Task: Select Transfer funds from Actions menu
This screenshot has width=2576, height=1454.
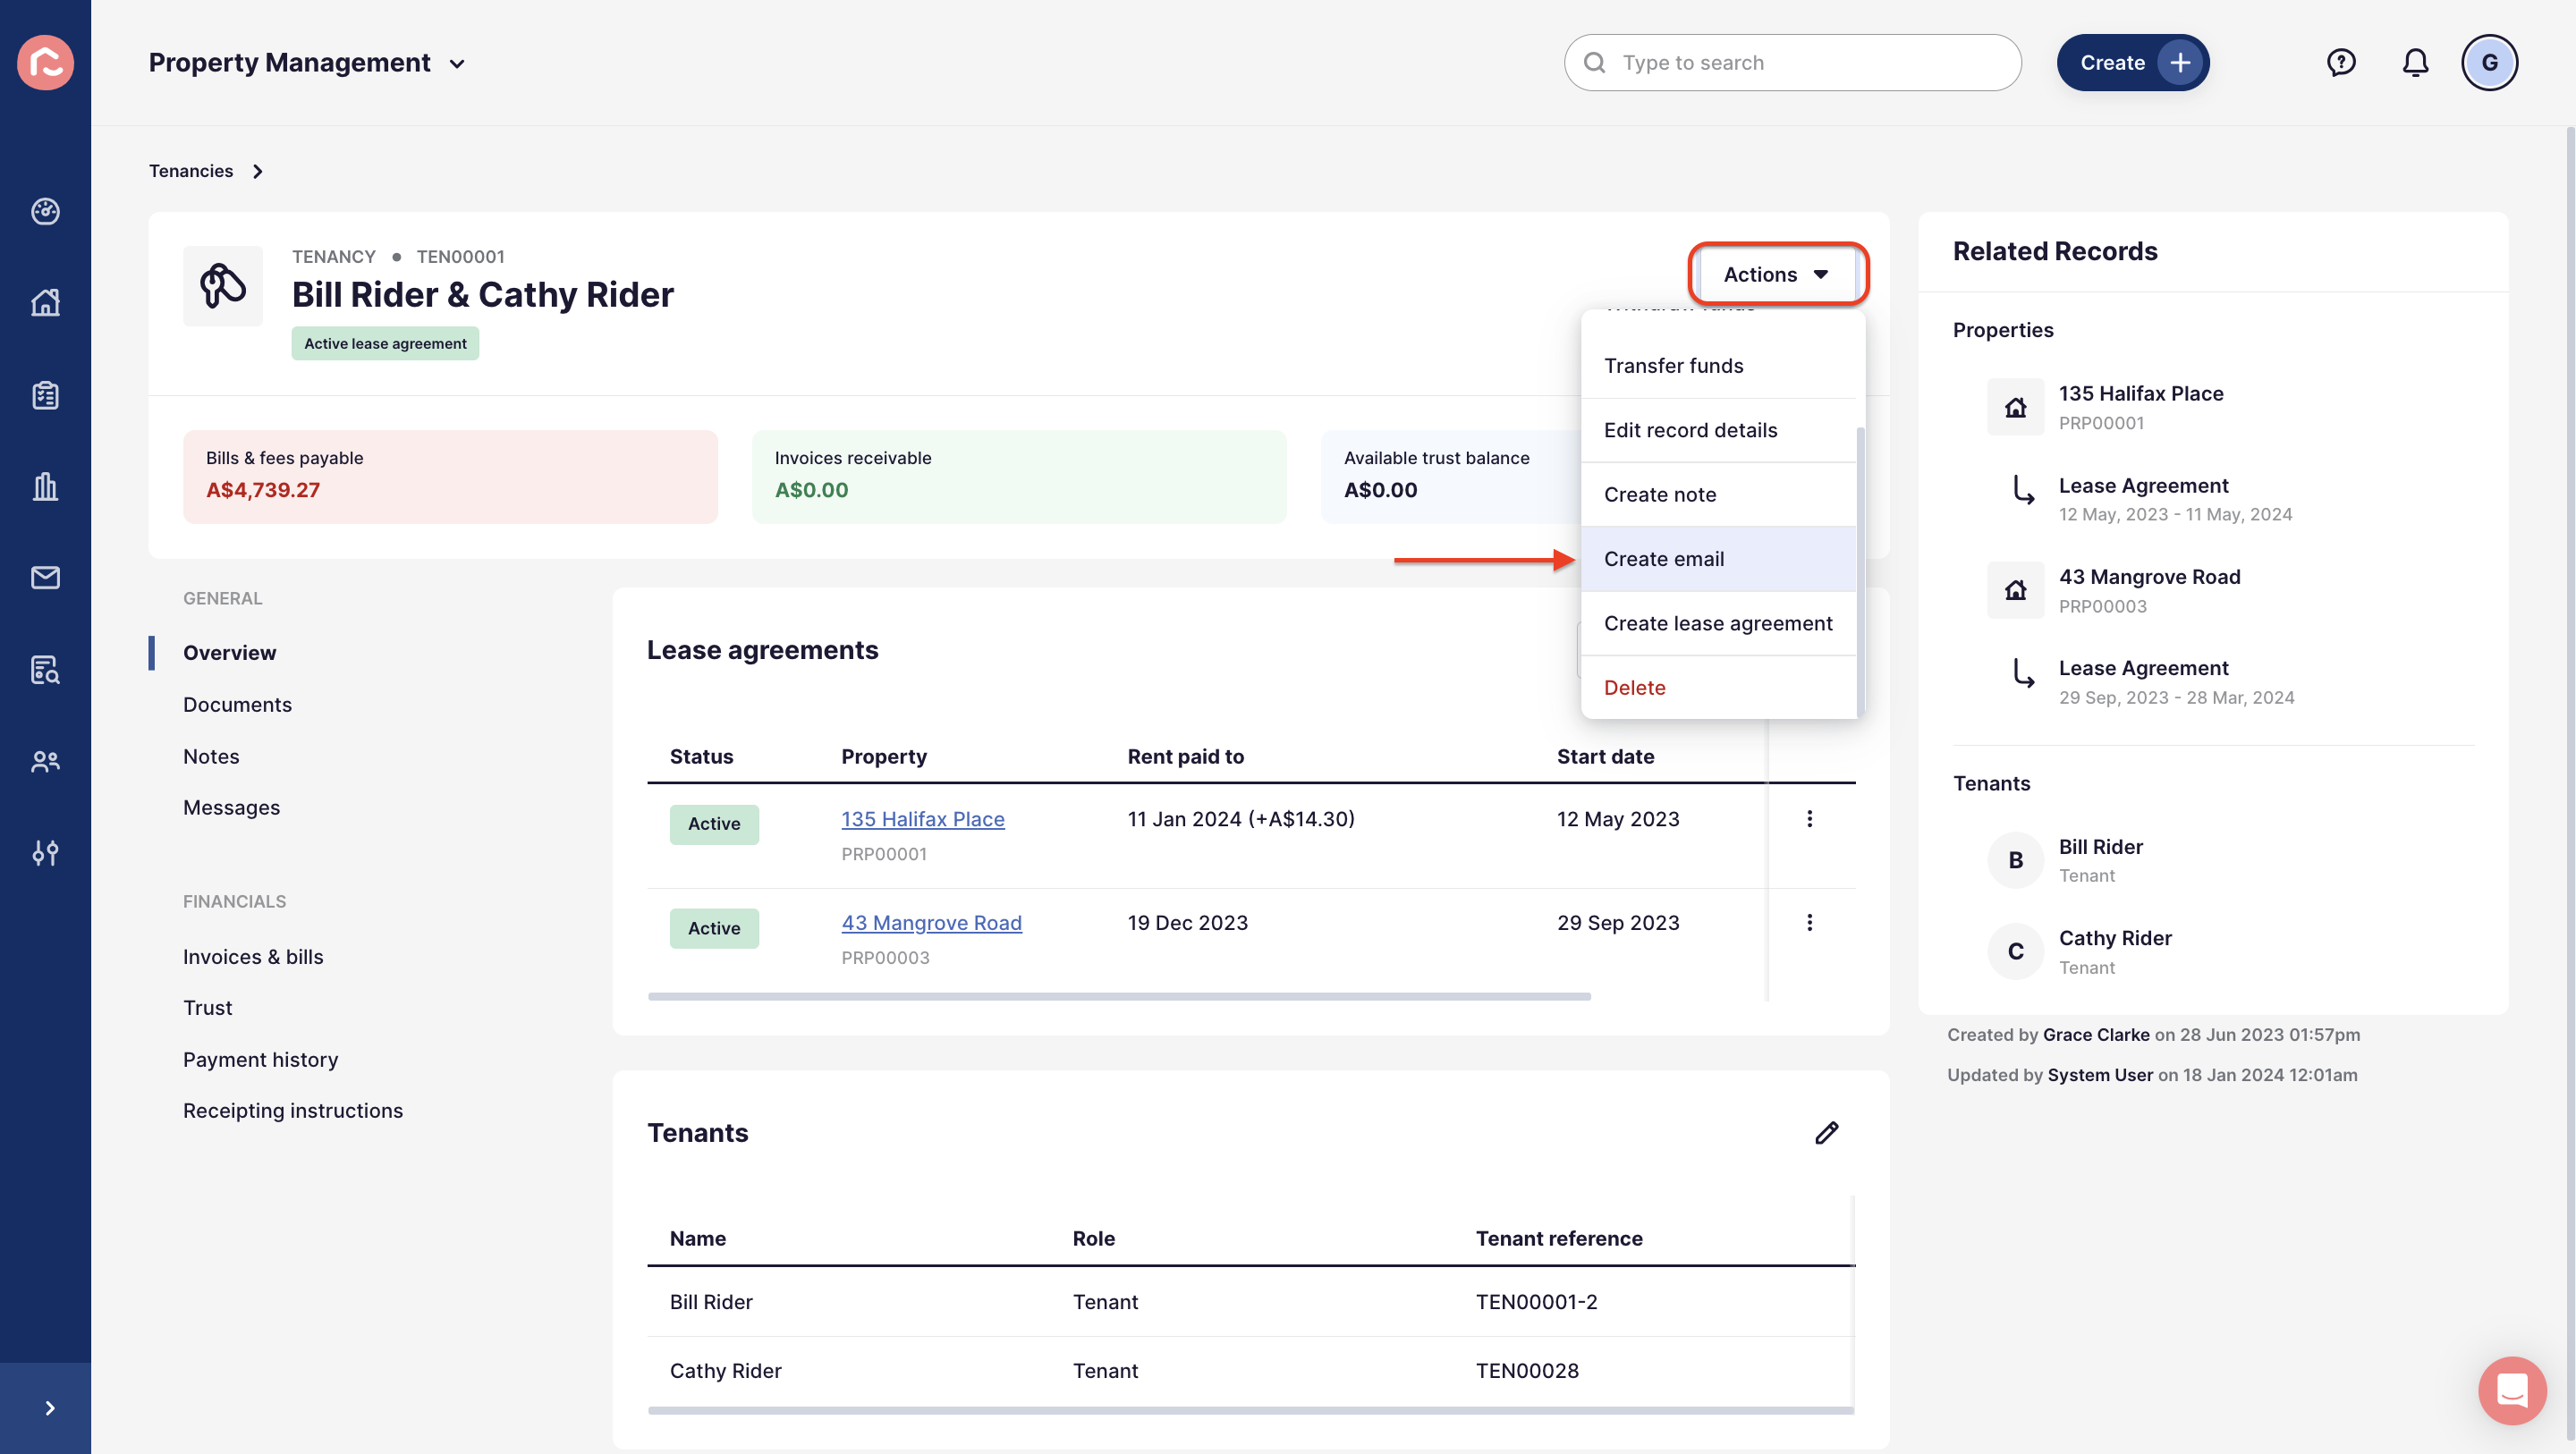Action: [1718, 365]
